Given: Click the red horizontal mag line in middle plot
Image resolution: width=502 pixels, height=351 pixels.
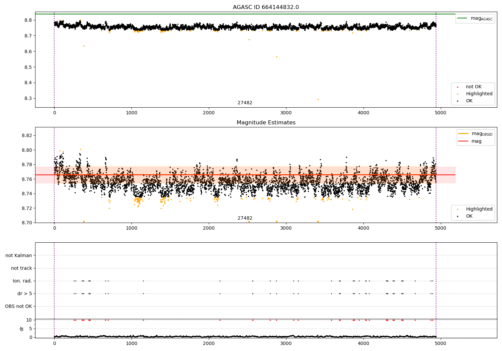Looking at the screenshot, I should [x=245, y=175].
